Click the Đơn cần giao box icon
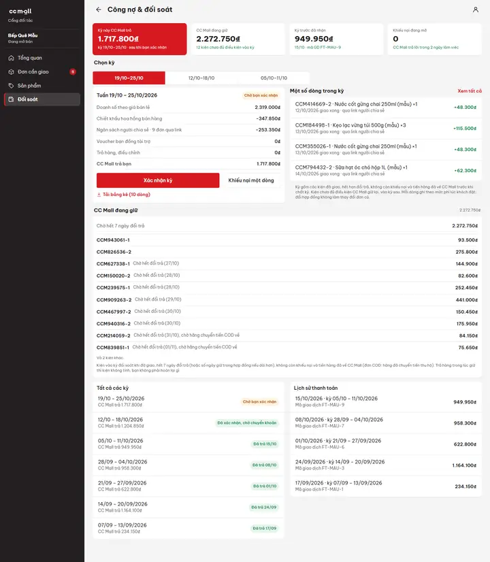 (11, 71)
